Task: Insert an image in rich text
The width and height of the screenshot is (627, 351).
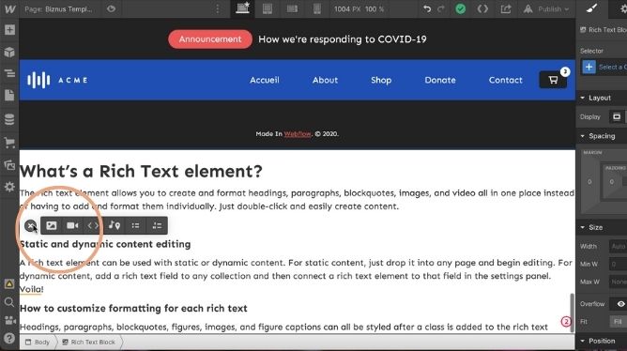Action: pyautogui.click(x=52, y=226)
